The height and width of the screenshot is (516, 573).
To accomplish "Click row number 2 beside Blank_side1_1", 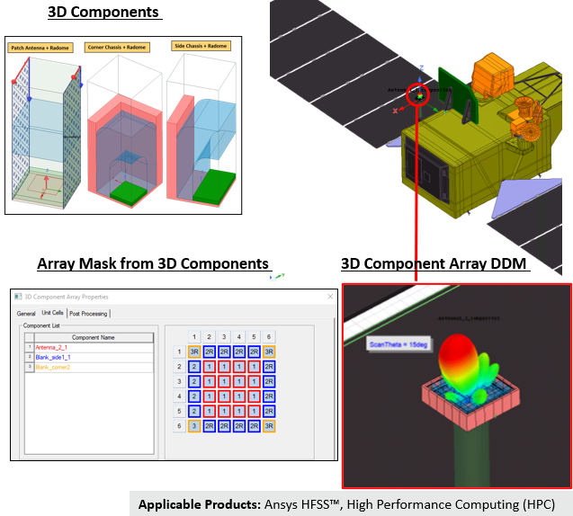I will [30, 357].
